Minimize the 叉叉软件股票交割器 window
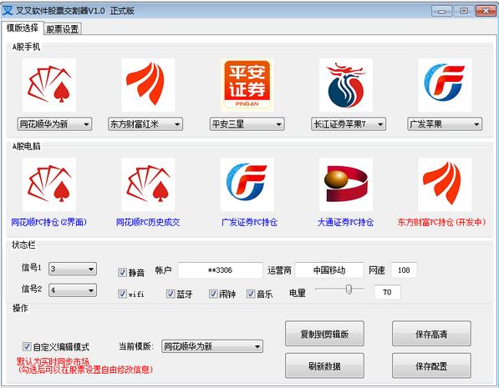The height and width of the screenshot is (388, 499). point(441,12)
